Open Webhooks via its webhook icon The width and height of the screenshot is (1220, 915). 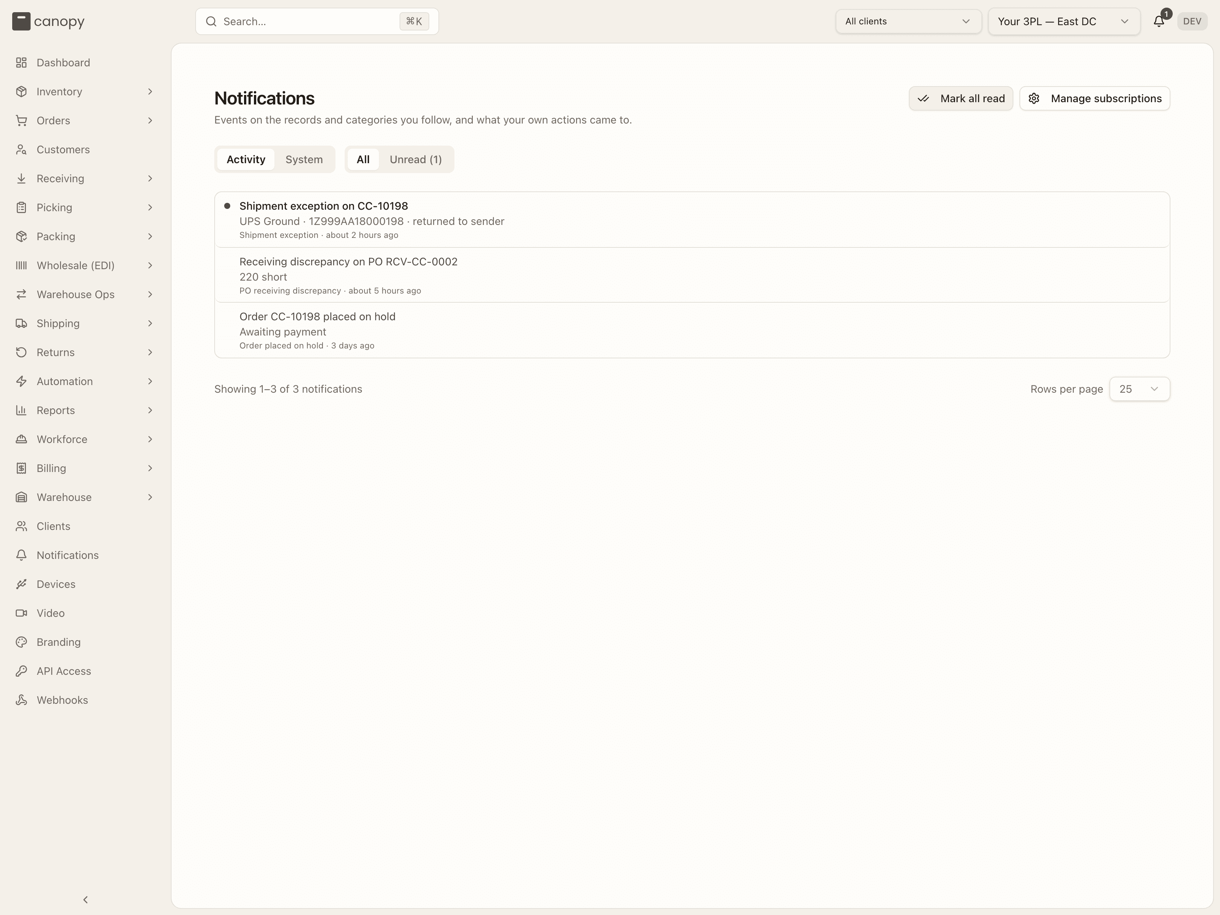(x=21, y=700)
